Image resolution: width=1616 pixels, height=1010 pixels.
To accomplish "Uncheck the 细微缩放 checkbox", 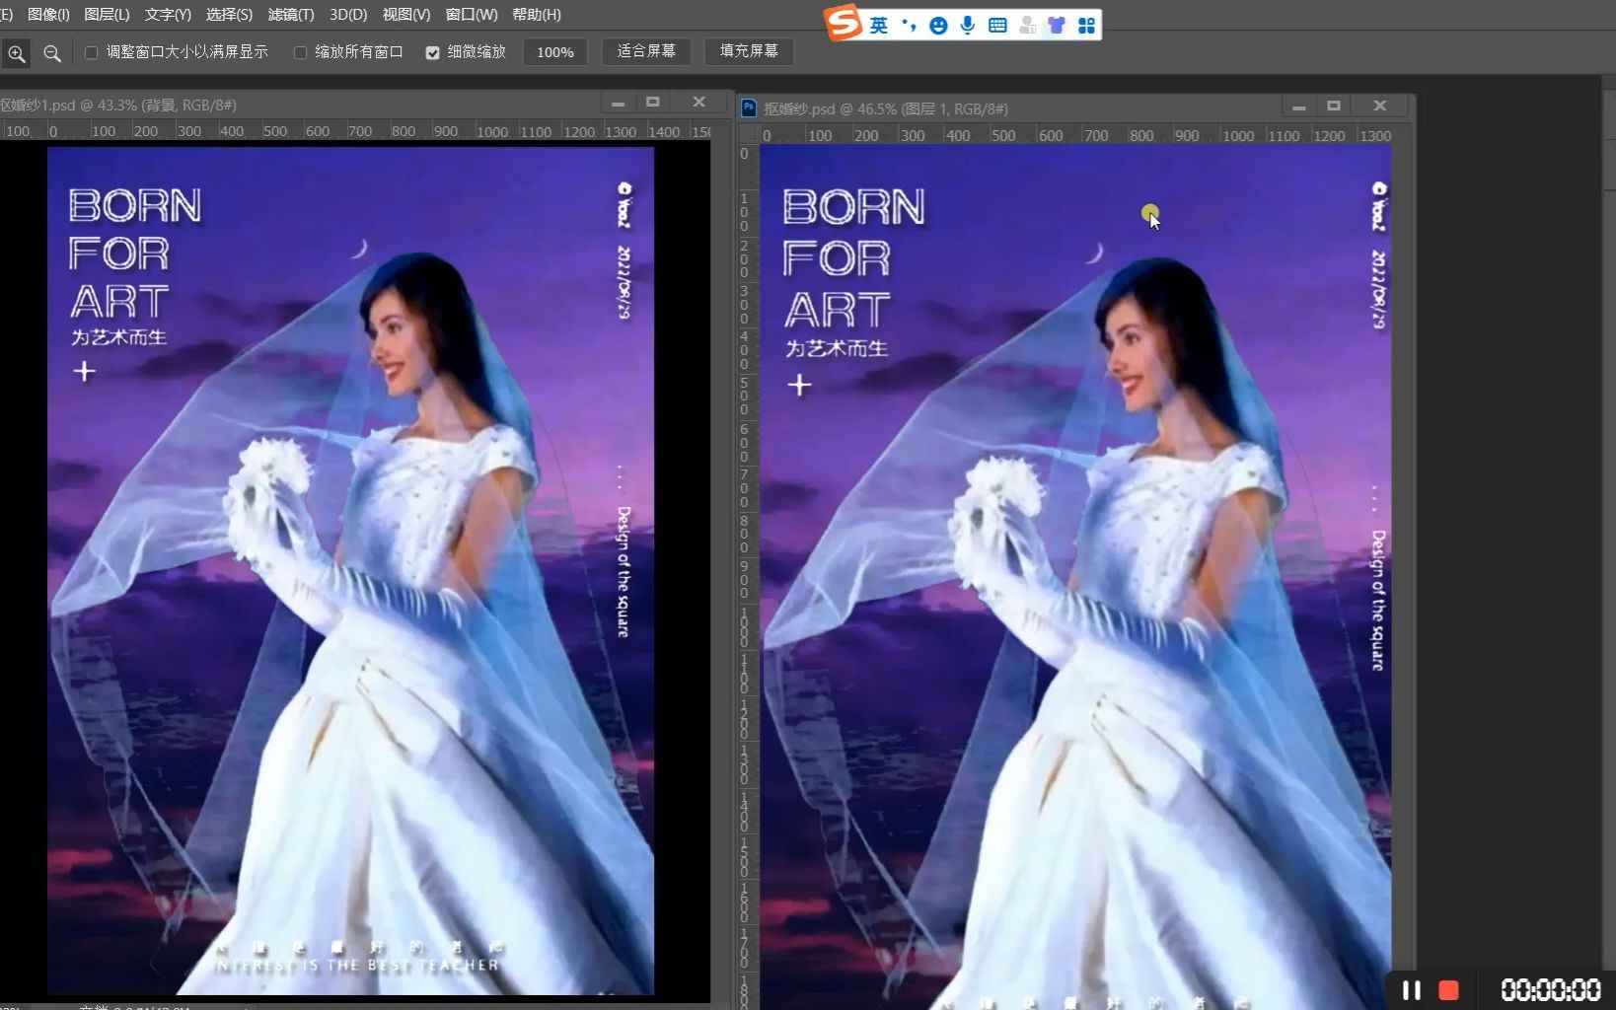I will [432, 52].
